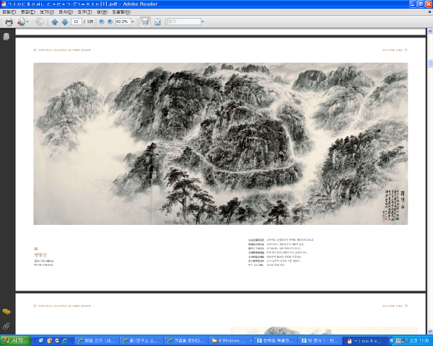
Task: Click the total page count '/ 125'
Action: coord(89,22)
